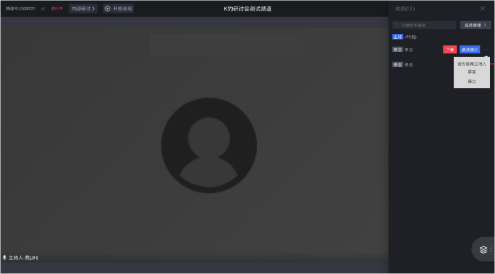Viewport: 495px width, 274px height.
Task: Click the red 下麦 button
Action: pos(449,49)
